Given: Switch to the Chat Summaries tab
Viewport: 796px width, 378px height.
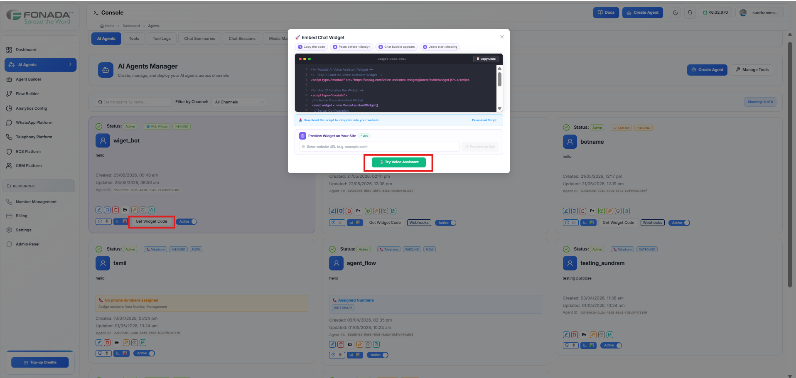Looking at the screenshot, I should click(x=199, y=39).
